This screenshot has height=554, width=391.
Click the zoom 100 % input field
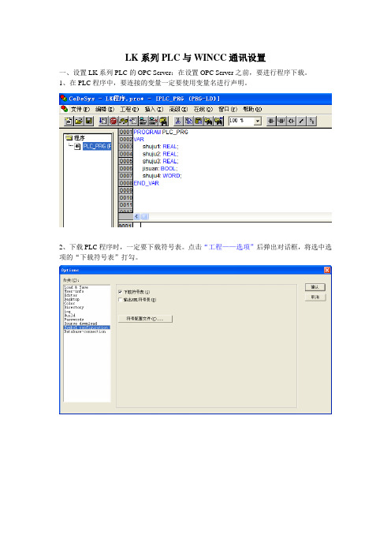click(x=242, y=122)
